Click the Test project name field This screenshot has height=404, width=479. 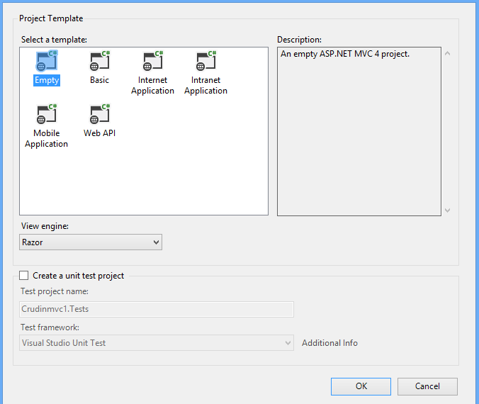(156, 310)
